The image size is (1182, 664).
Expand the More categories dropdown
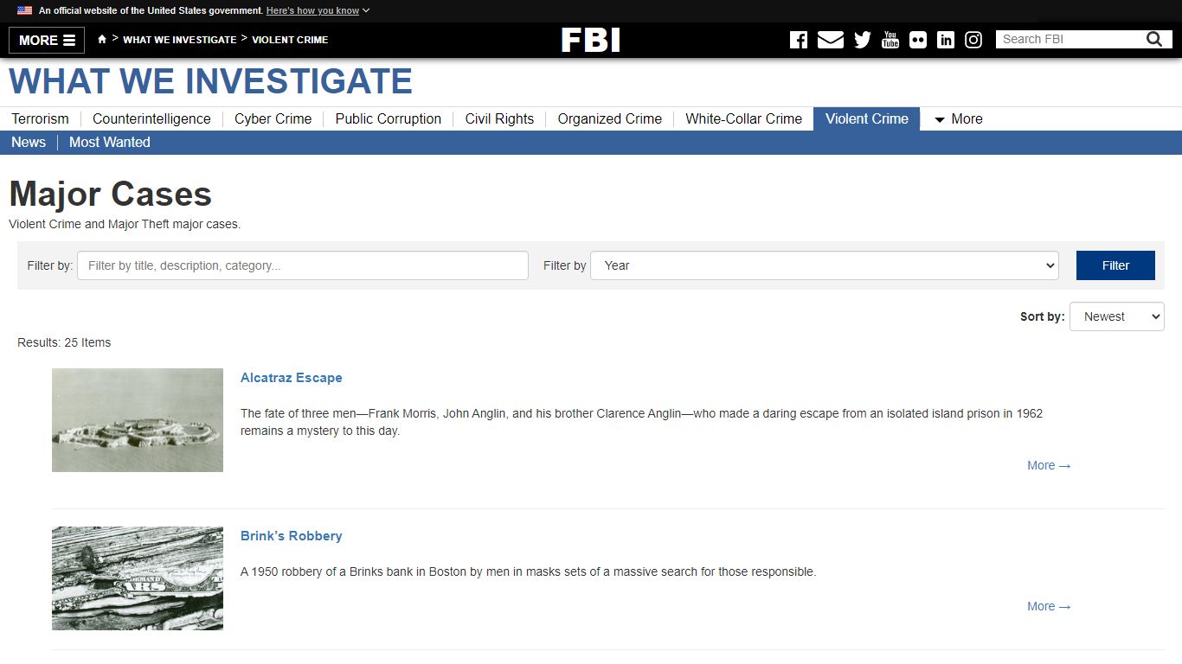(x=959, y=119)
